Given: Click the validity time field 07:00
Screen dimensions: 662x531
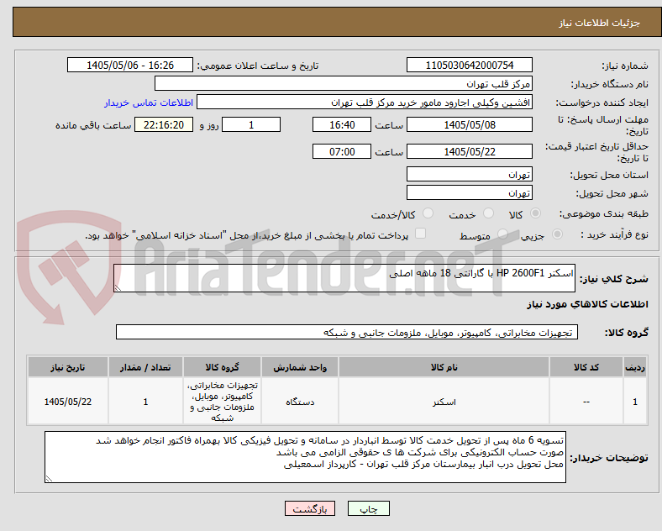Looking at the screenshot, I should 342,151.
